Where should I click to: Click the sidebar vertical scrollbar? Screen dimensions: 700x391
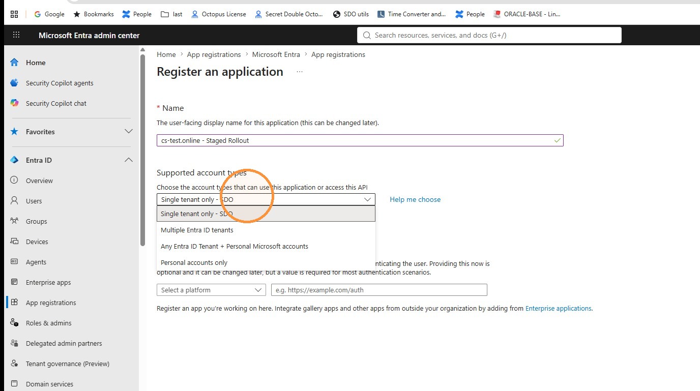coord(142,150)
